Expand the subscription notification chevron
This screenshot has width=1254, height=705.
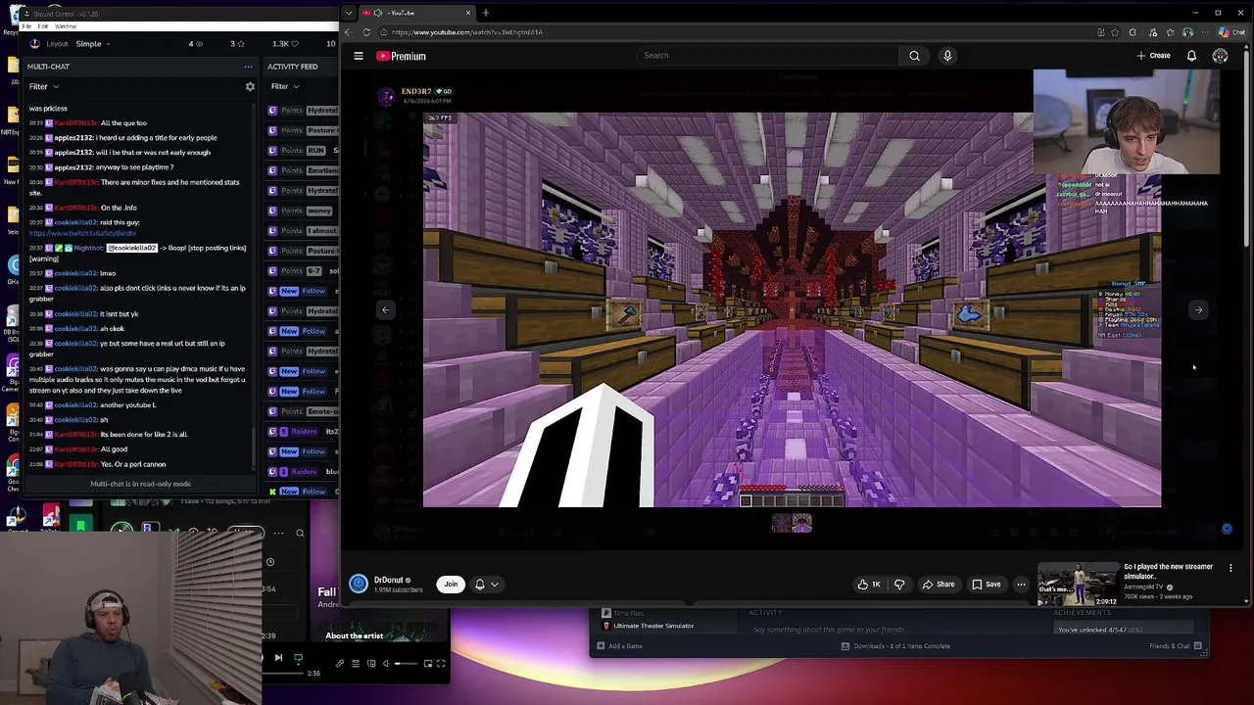pyautogui.click(x=495, y=585)
